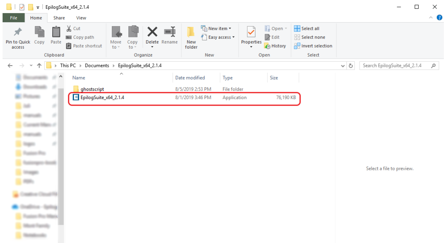Click the title bar new folder icon
446x243 pixels.
coord(30,7)
